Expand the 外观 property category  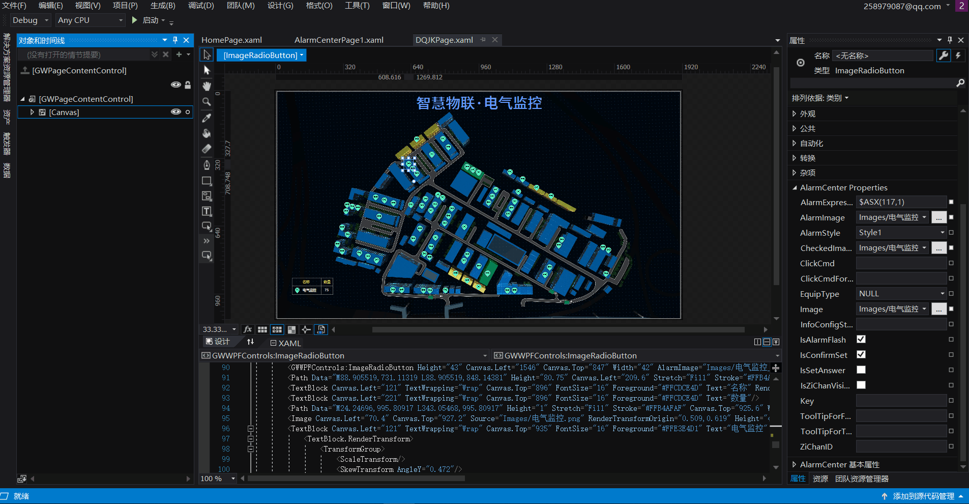pos(795,114)
